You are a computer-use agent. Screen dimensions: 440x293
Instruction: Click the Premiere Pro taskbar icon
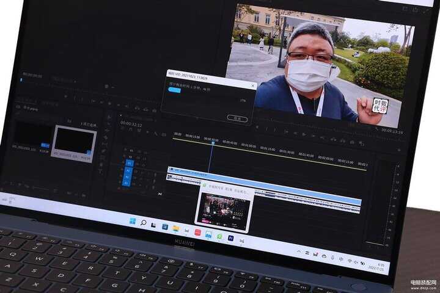(x=230, y=238)
